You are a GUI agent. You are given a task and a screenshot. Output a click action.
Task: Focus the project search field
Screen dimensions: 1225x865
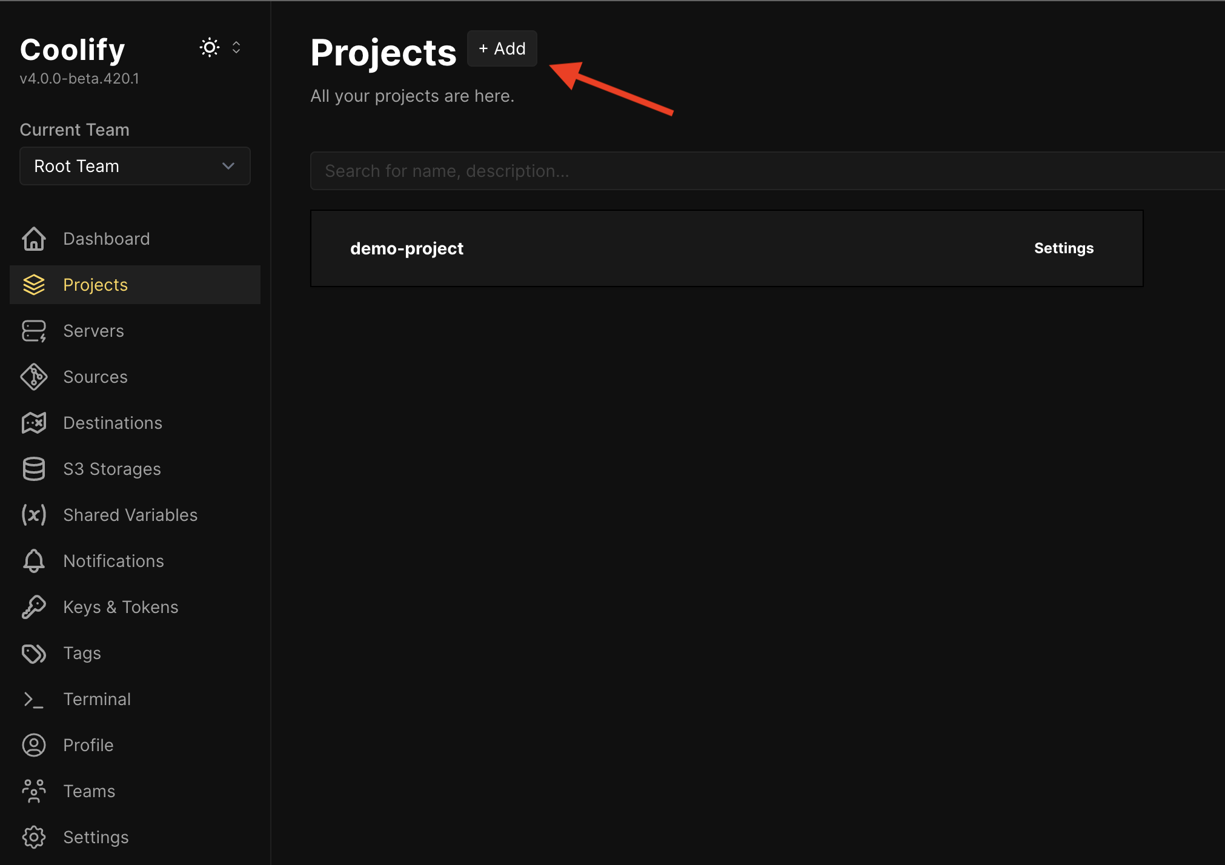coord(768,171)
